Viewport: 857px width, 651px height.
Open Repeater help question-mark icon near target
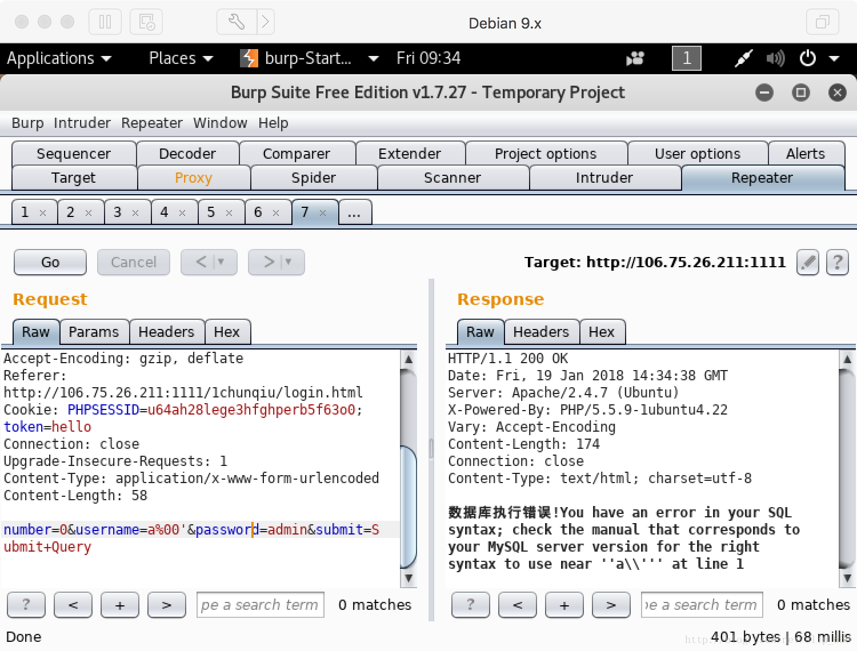pos(838,262)
